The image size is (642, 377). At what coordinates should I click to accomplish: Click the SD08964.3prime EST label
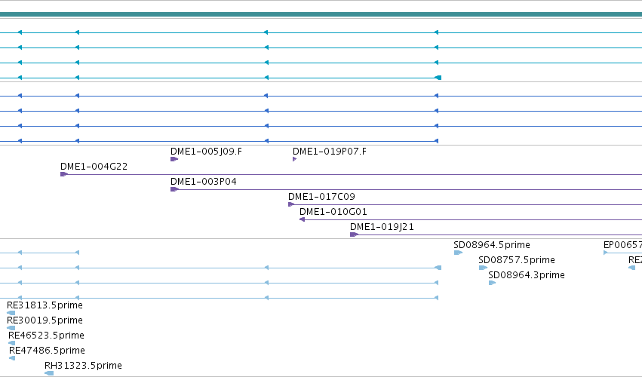[x=527, y=275]
